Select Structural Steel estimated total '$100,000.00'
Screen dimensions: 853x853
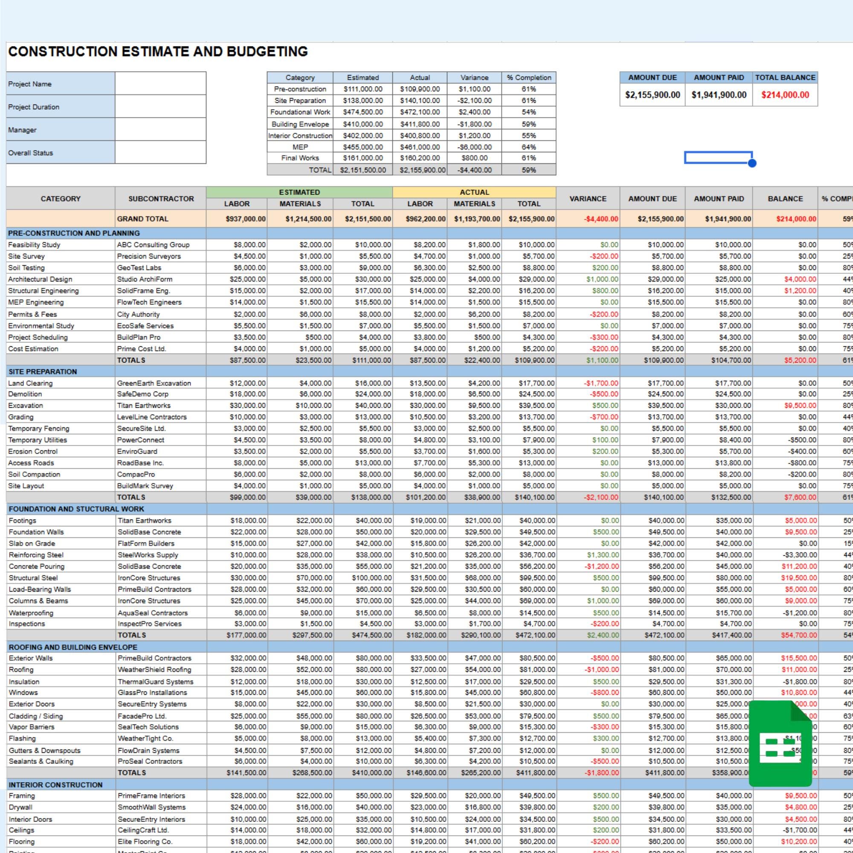(x=363, y=578)
